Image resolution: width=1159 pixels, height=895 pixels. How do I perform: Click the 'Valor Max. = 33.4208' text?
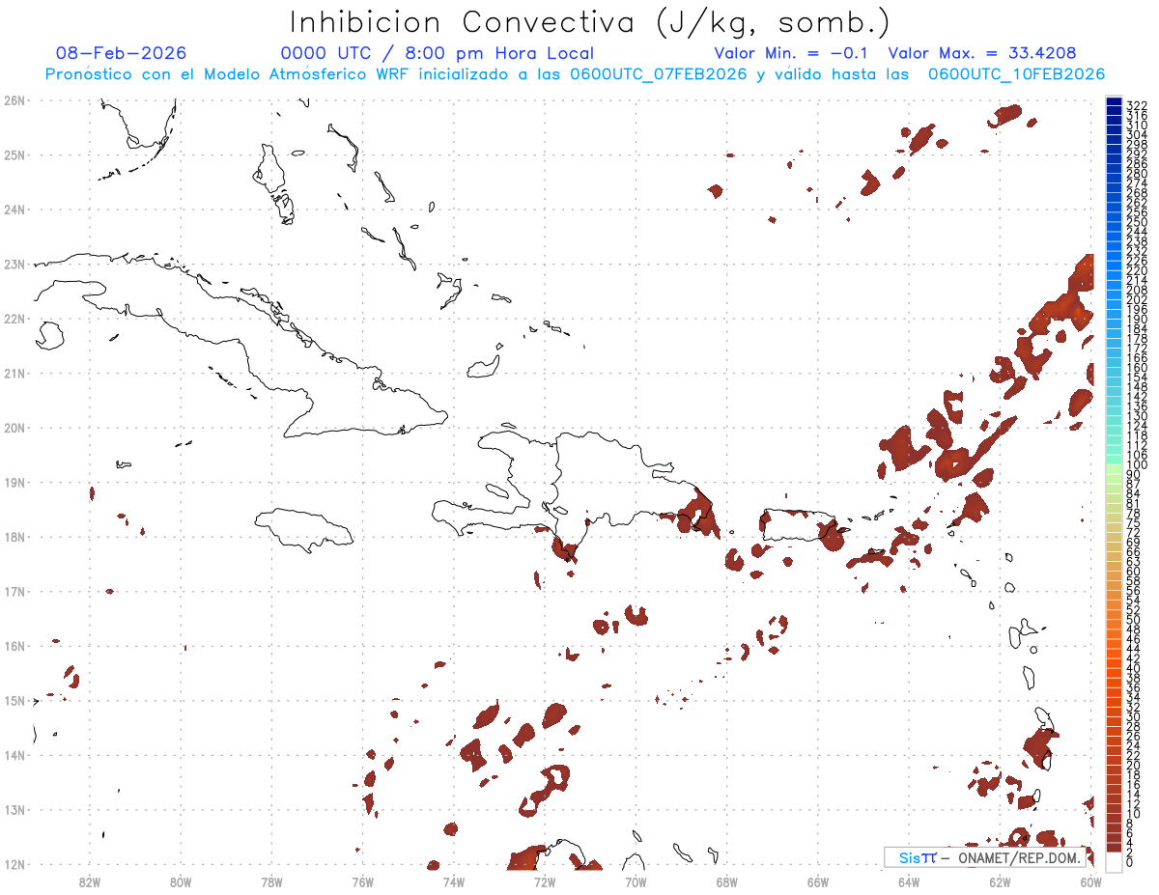coord(982,53)
